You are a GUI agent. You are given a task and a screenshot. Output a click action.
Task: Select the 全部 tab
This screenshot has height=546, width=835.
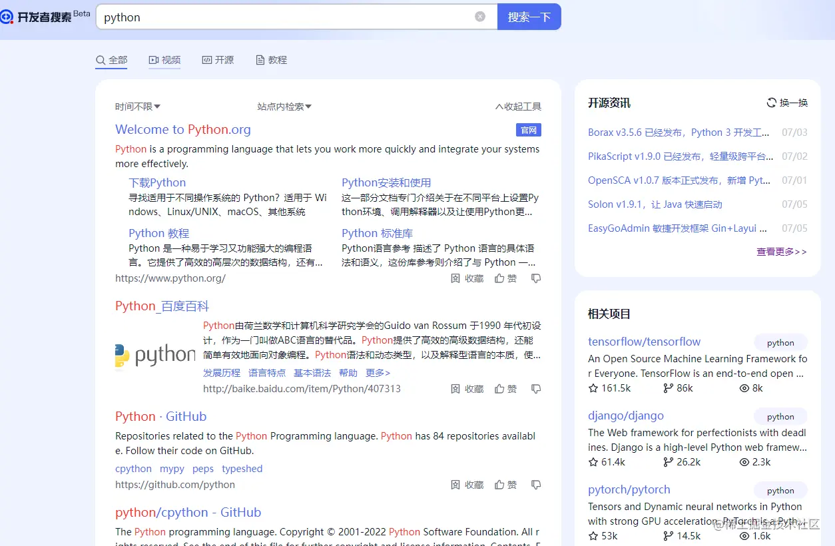[111, 60]
